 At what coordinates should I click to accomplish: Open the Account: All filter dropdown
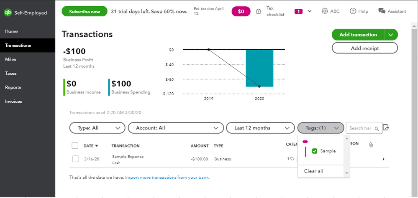[x=175, y=128]
